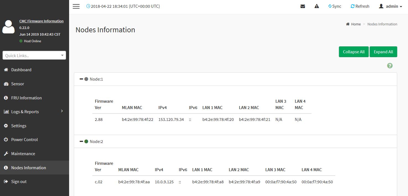408x196 pixels.
Task: Expand the Logs & Reports submenu
Action: click(62, 111)
